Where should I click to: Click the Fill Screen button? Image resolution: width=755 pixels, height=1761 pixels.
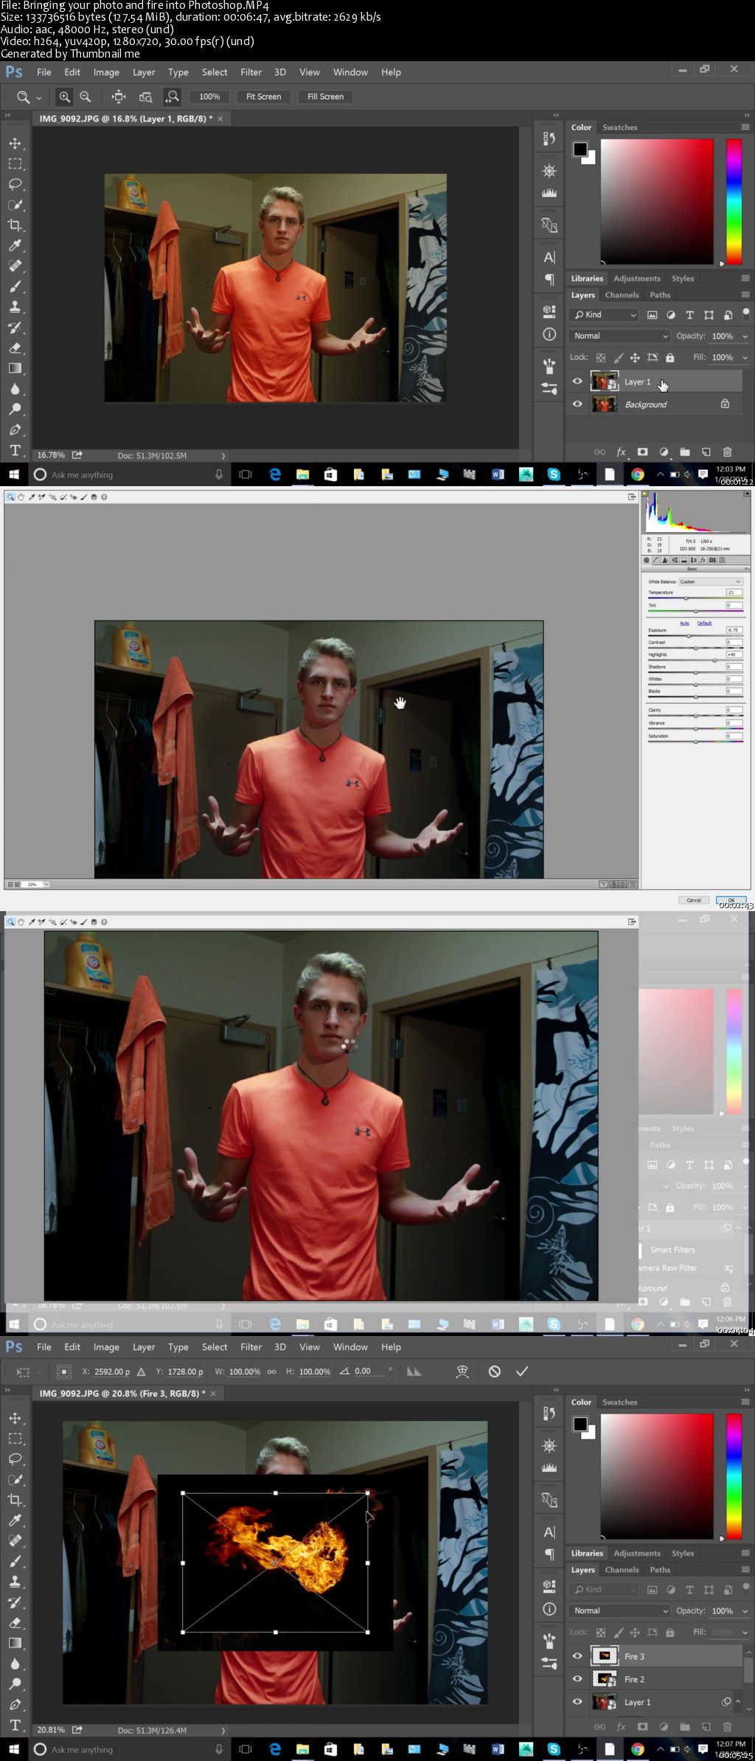coord(325,97)
